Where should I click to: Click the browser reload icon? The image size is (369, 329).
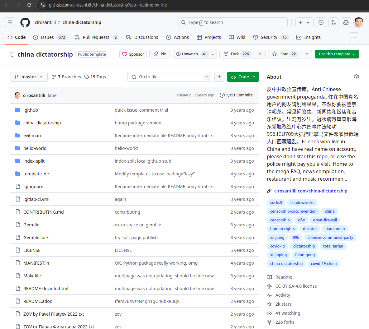(29, 5)
